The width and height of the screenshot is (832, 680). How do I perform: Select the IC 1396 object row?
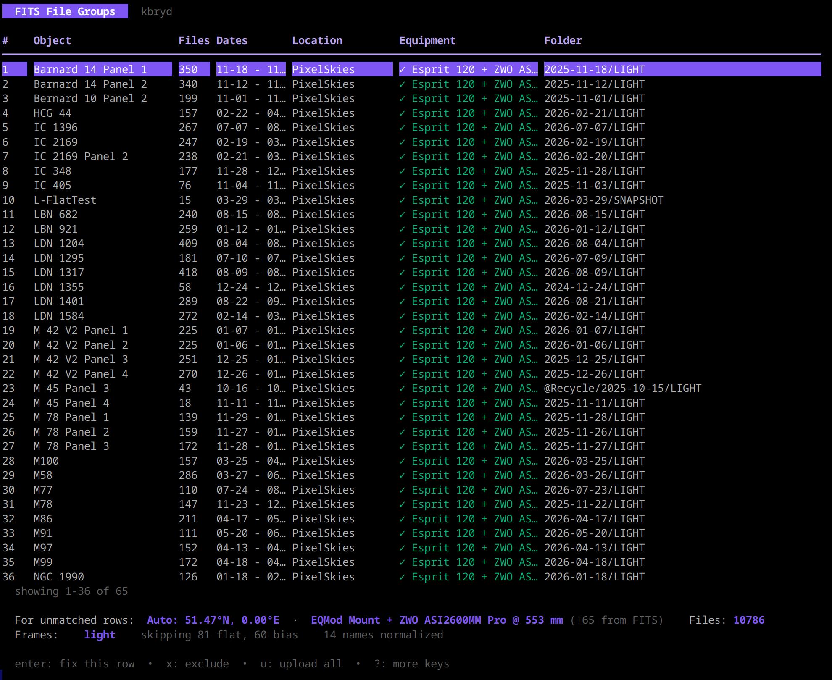(412, 127)
